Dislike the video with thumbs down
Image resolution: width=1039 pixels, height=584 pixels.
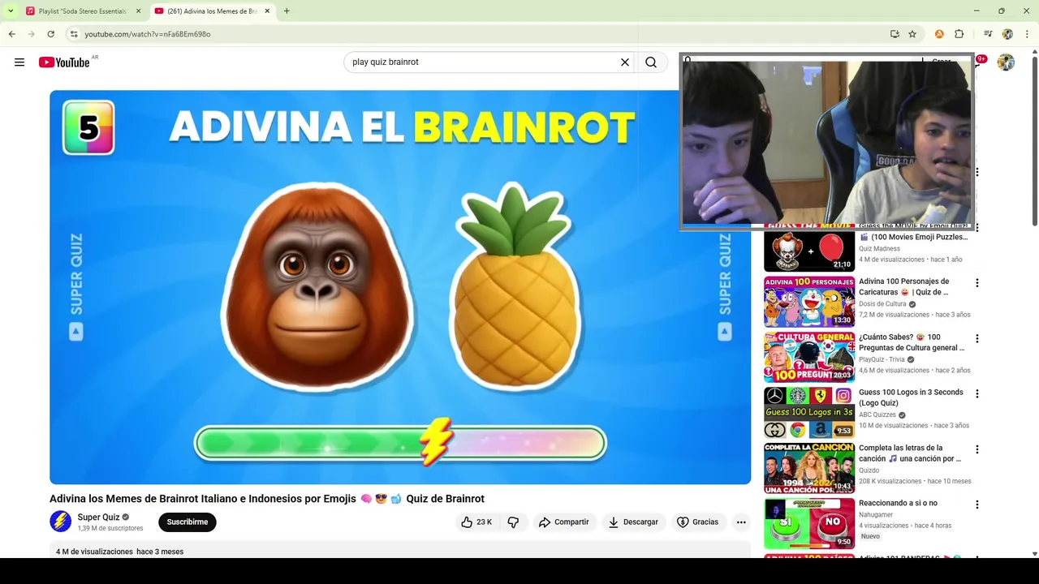tap(513, 522)
